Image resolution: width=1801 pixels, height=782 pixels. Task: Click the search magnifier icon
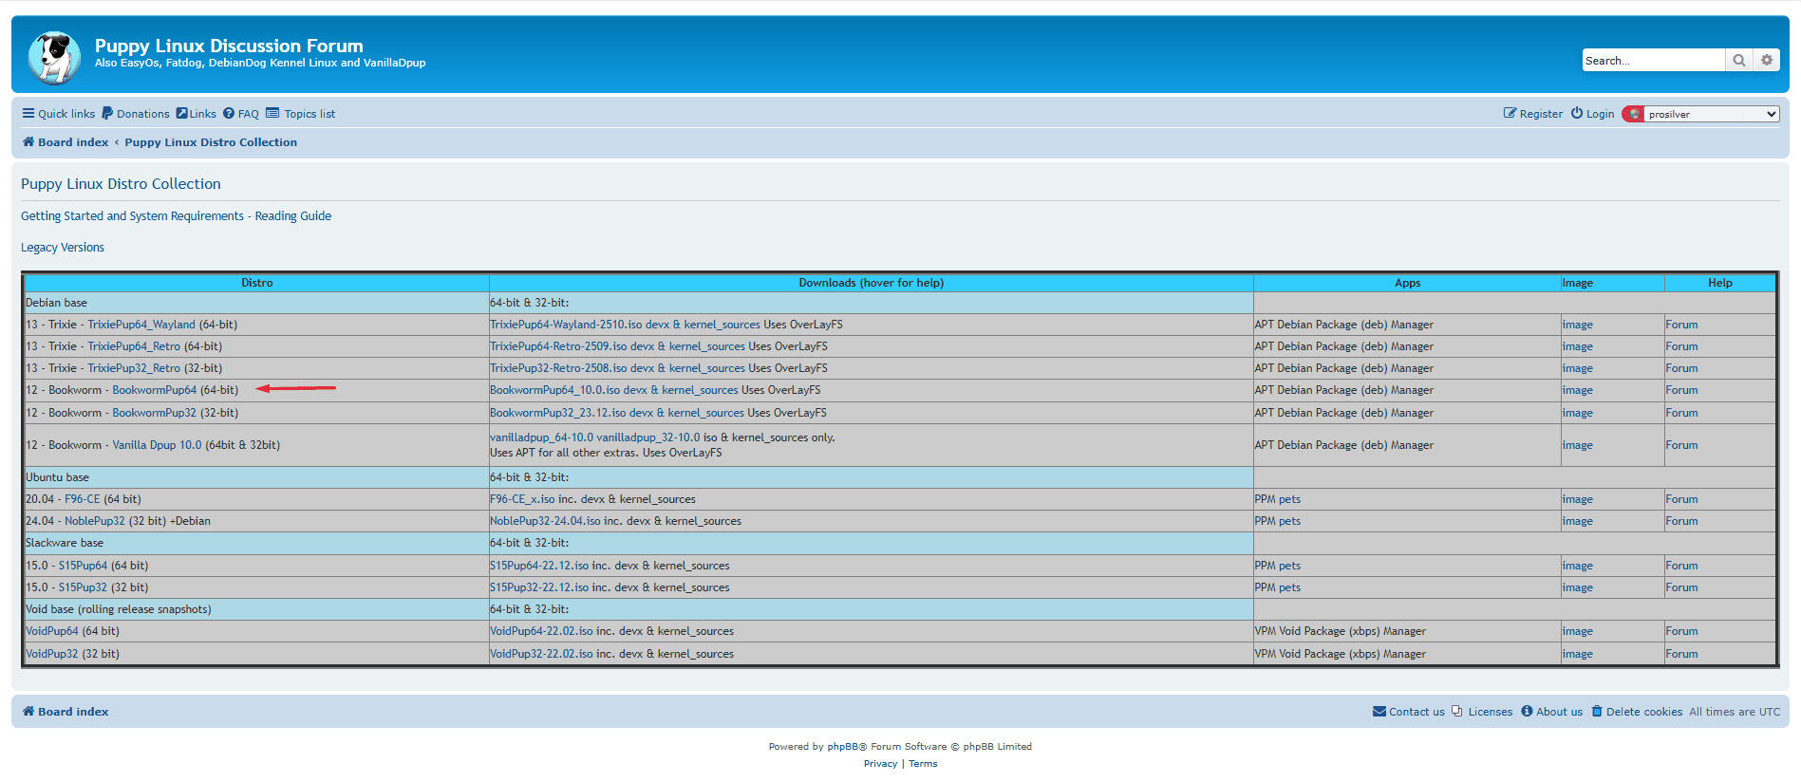[x=1738, y=60]
